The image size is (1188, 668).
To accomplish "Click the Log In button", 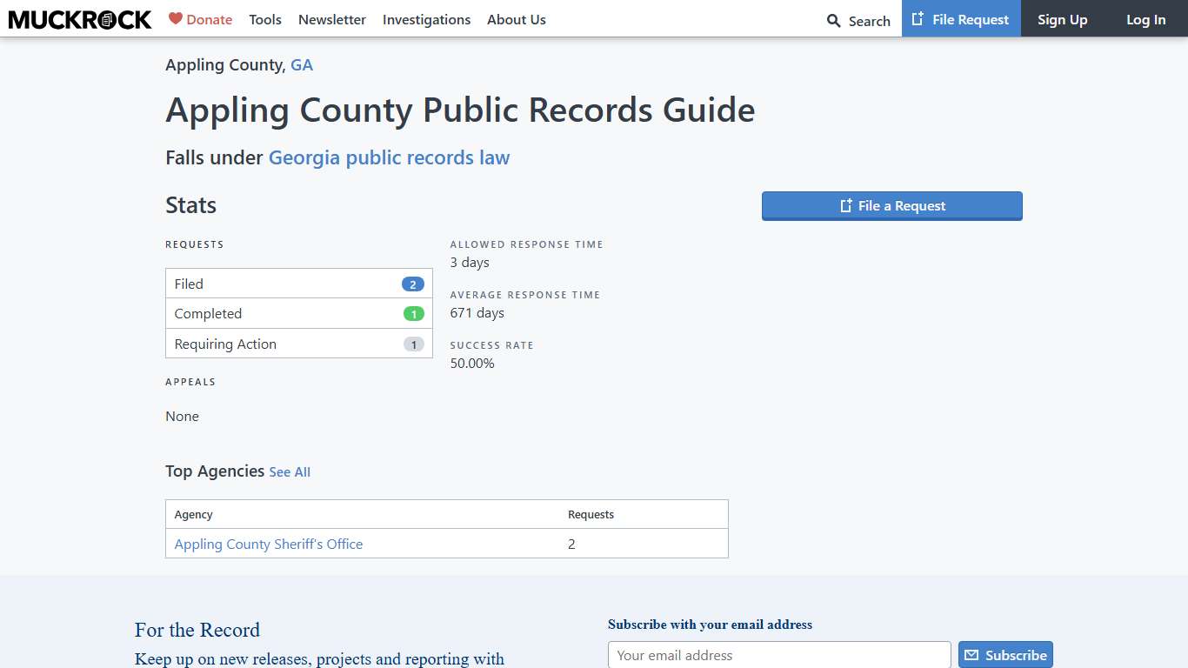I will point(1145,19).
